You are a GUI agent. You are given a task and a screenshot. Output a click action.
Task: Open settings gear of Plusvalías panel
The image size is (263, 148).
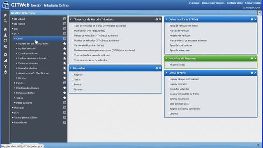pyautogui.click(x=157, y=68)
